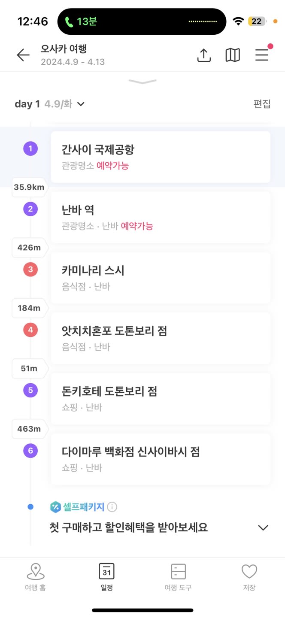Open the map view icon
The width and height of the screenshot is (285, 618).
(x=233, y=55)
